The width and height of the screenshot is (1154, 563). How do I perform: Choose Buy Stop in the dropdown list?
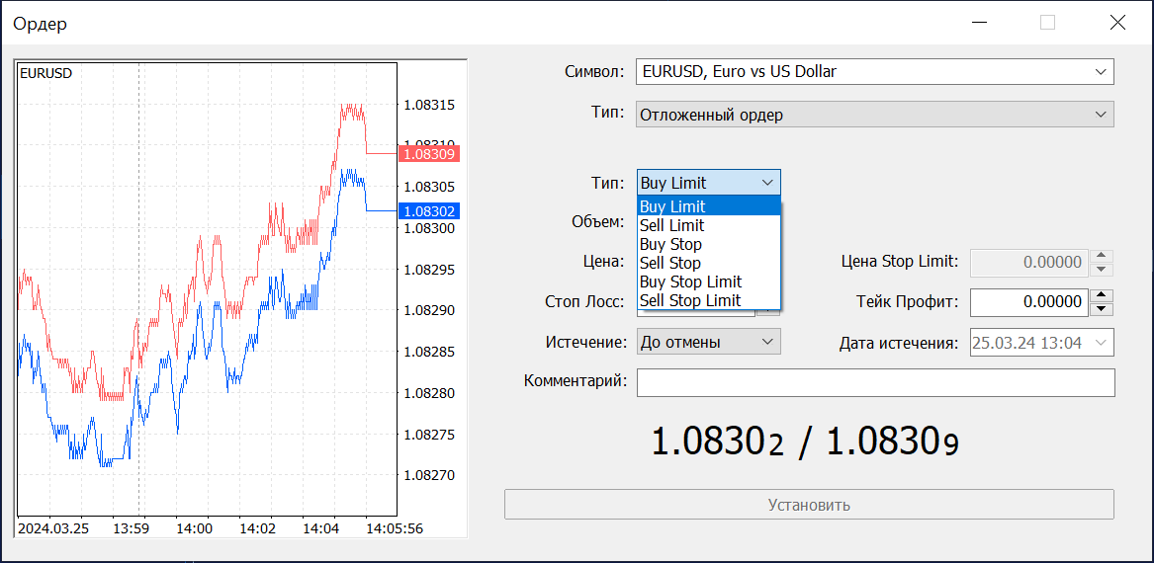(x=709, y=244)
